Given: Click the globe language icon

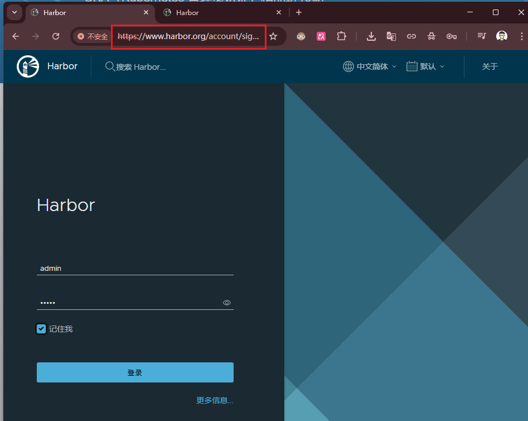Looking at the screenshot, I should (348, 66).
